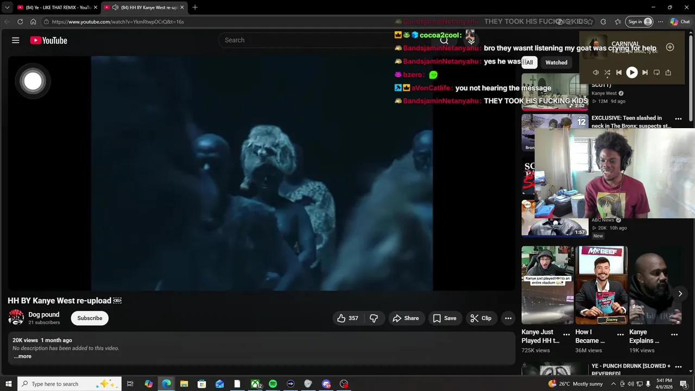Start voice search with microphone icon
The image size is (695, 391).
(x=471, y=40)
